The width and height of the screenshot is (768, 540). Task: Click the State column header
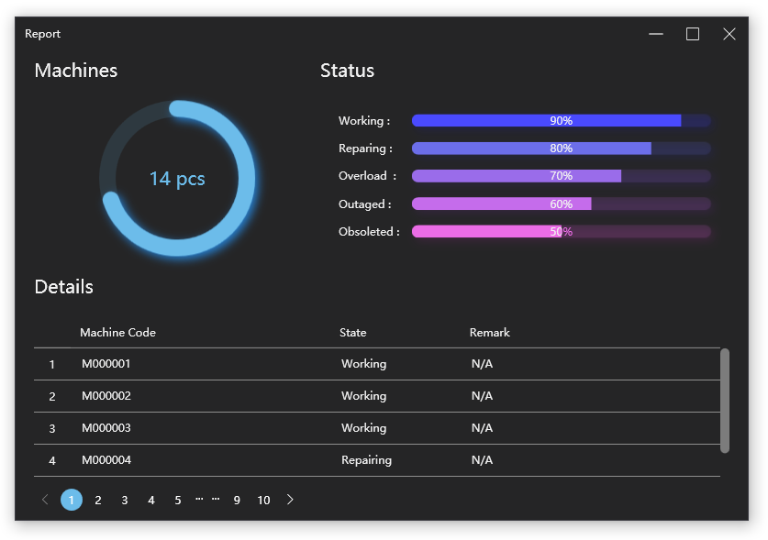(352, 332)
